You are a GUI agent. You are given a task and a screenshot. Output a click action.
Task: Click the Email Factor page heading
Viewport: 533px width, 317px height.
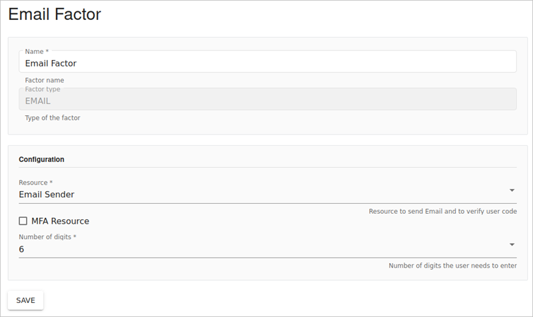click(55, 15)
